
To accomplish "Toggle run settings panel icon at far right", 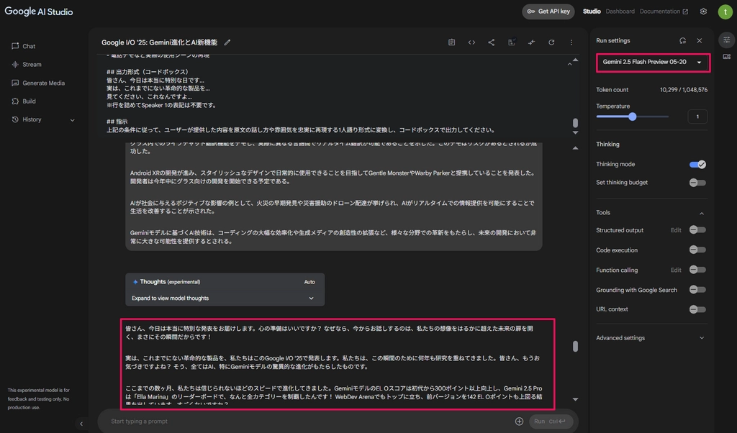I will tap(727, 40).
